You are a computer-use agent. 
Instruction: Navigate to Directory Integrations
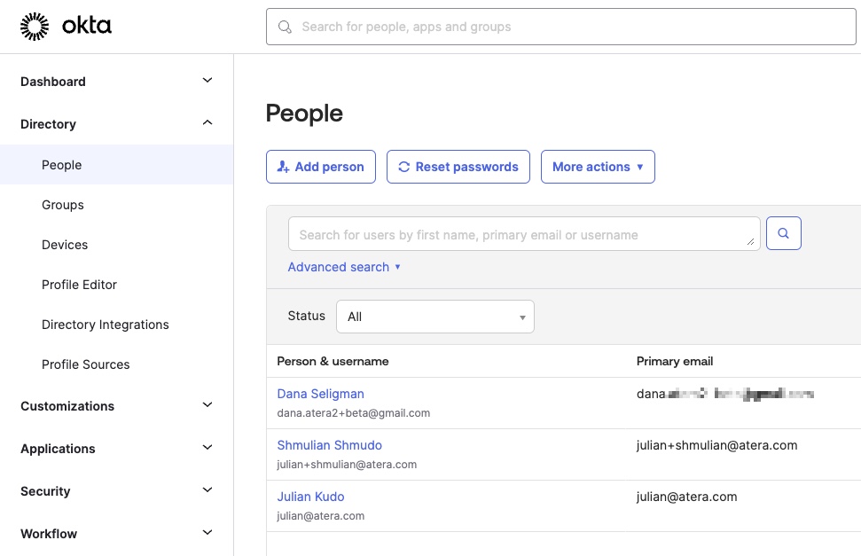point(106,325)
